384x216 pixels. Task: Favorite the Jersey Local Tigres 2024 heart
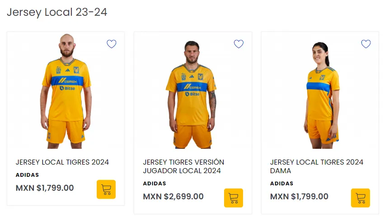[112, 44]
